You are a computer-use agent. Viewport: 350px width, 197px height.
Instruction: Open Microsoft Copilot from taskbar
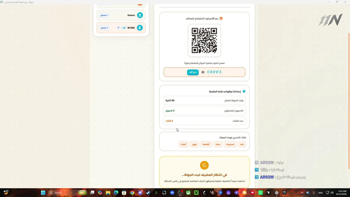coord(100,193)
